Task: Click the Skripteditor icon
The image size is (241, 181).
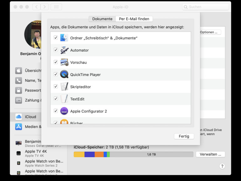Action: click(64, 87)
